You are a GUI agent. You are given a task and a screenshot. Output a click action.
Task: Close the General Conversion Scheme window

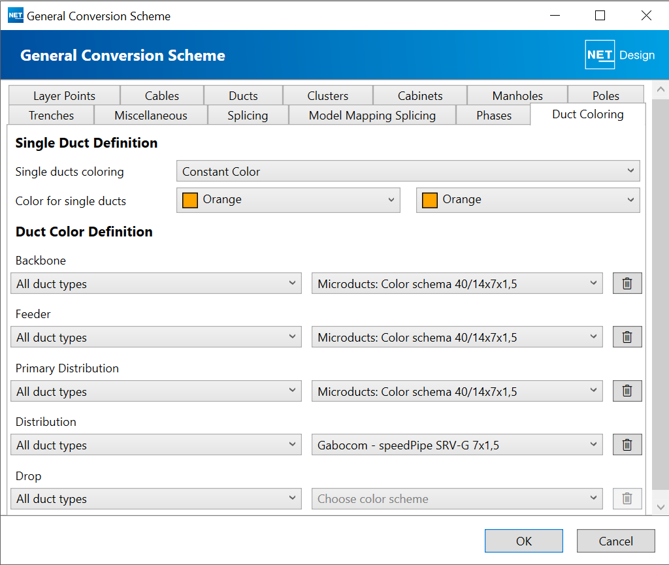646,16
